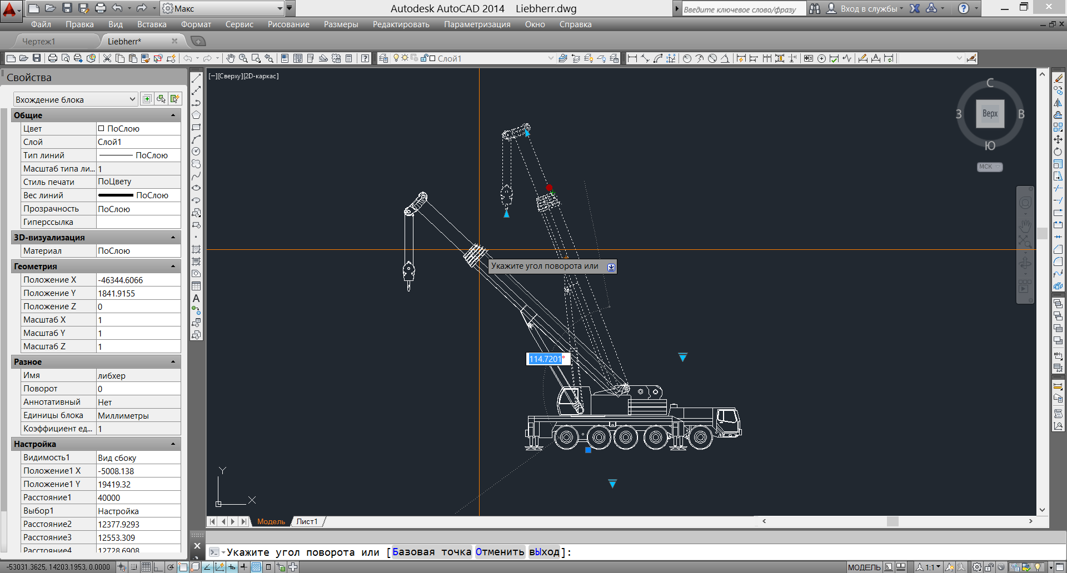Collapse the '3D-визуализация' section

pos(173,238)
